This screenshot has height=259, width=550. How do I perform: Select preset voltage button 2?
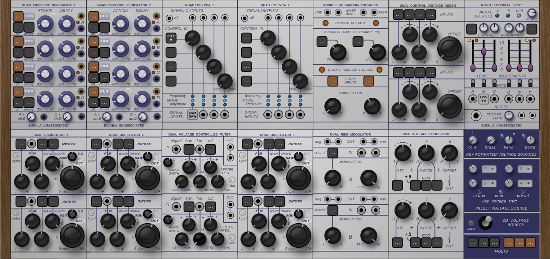[524, 169]
